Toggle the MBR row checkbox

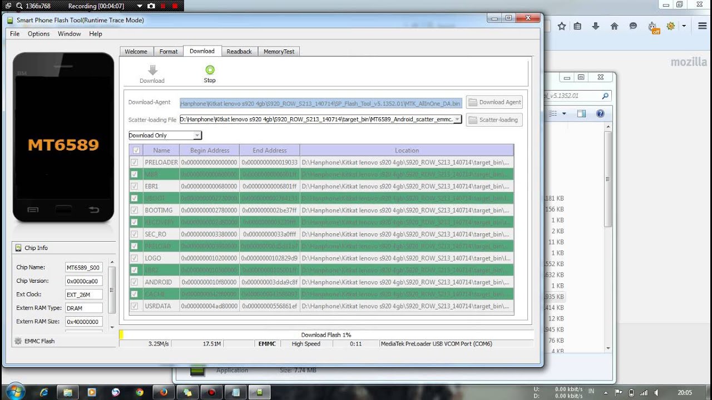click(x=134, y=174)
